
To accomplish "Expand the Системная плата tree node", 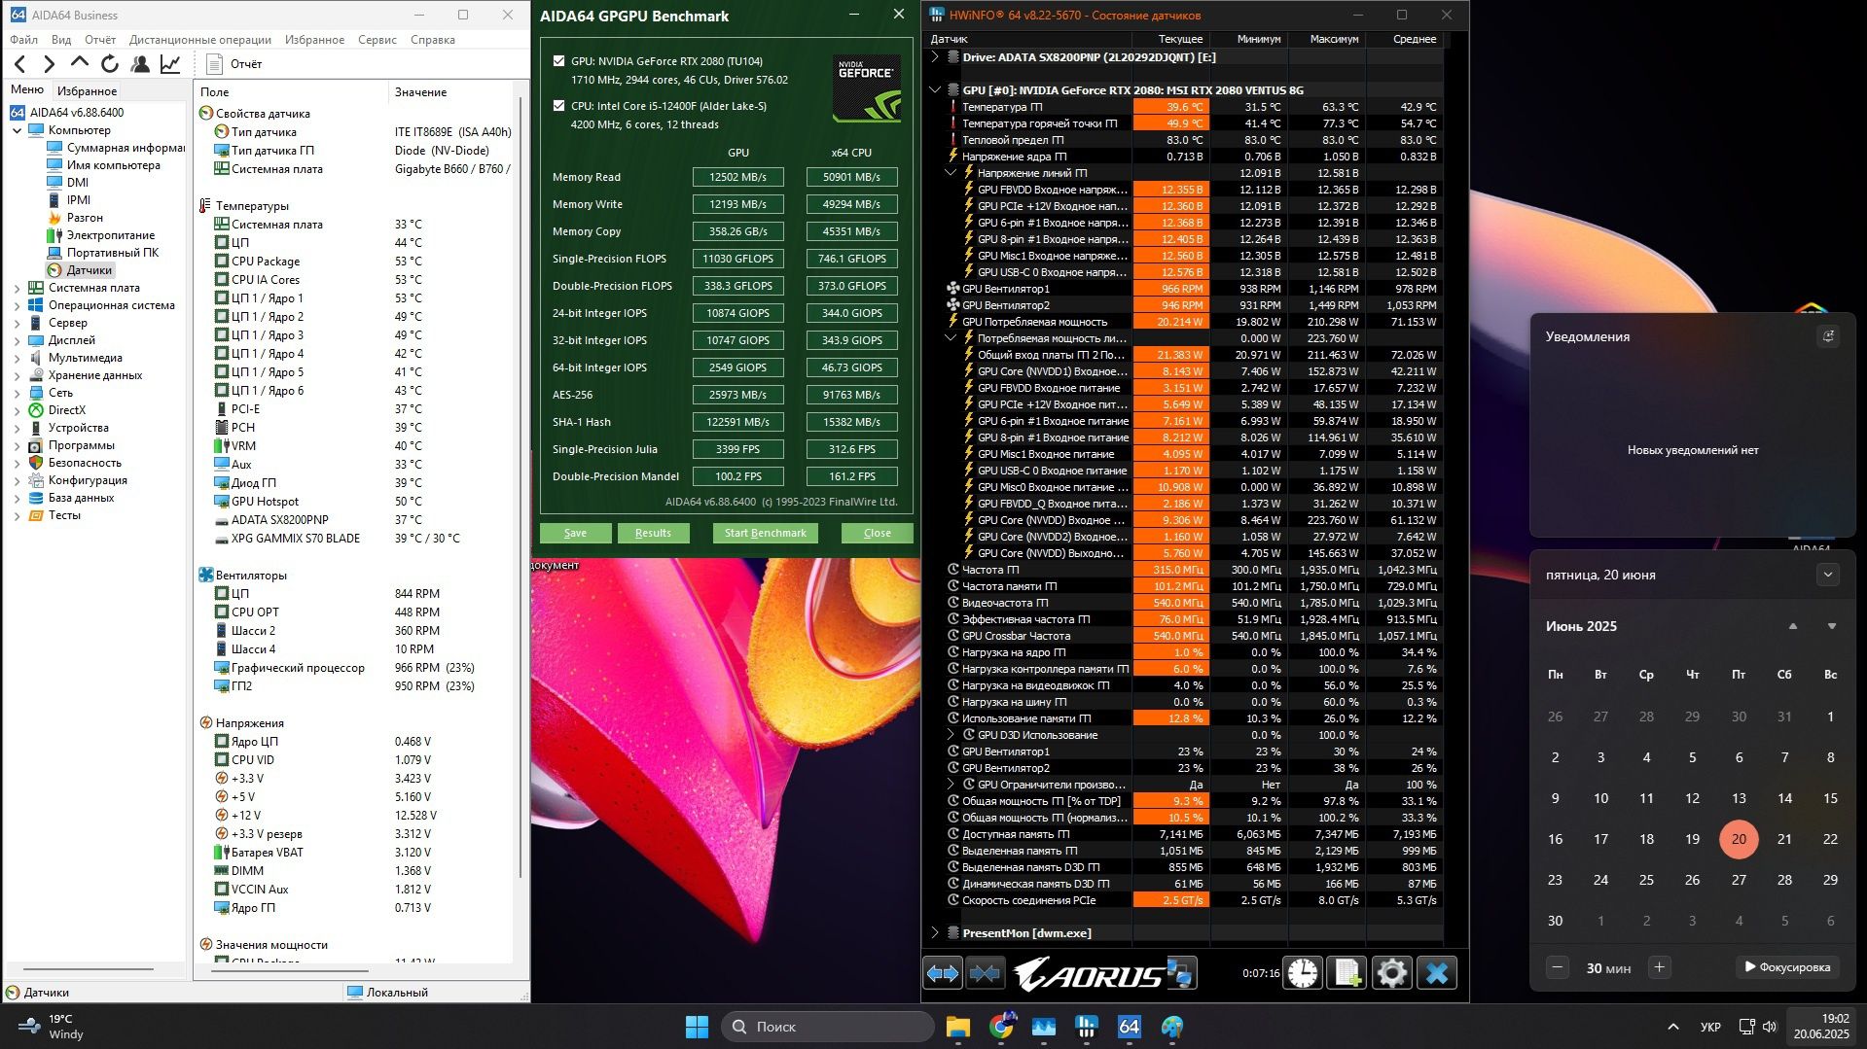I will (x=17, y=288).
